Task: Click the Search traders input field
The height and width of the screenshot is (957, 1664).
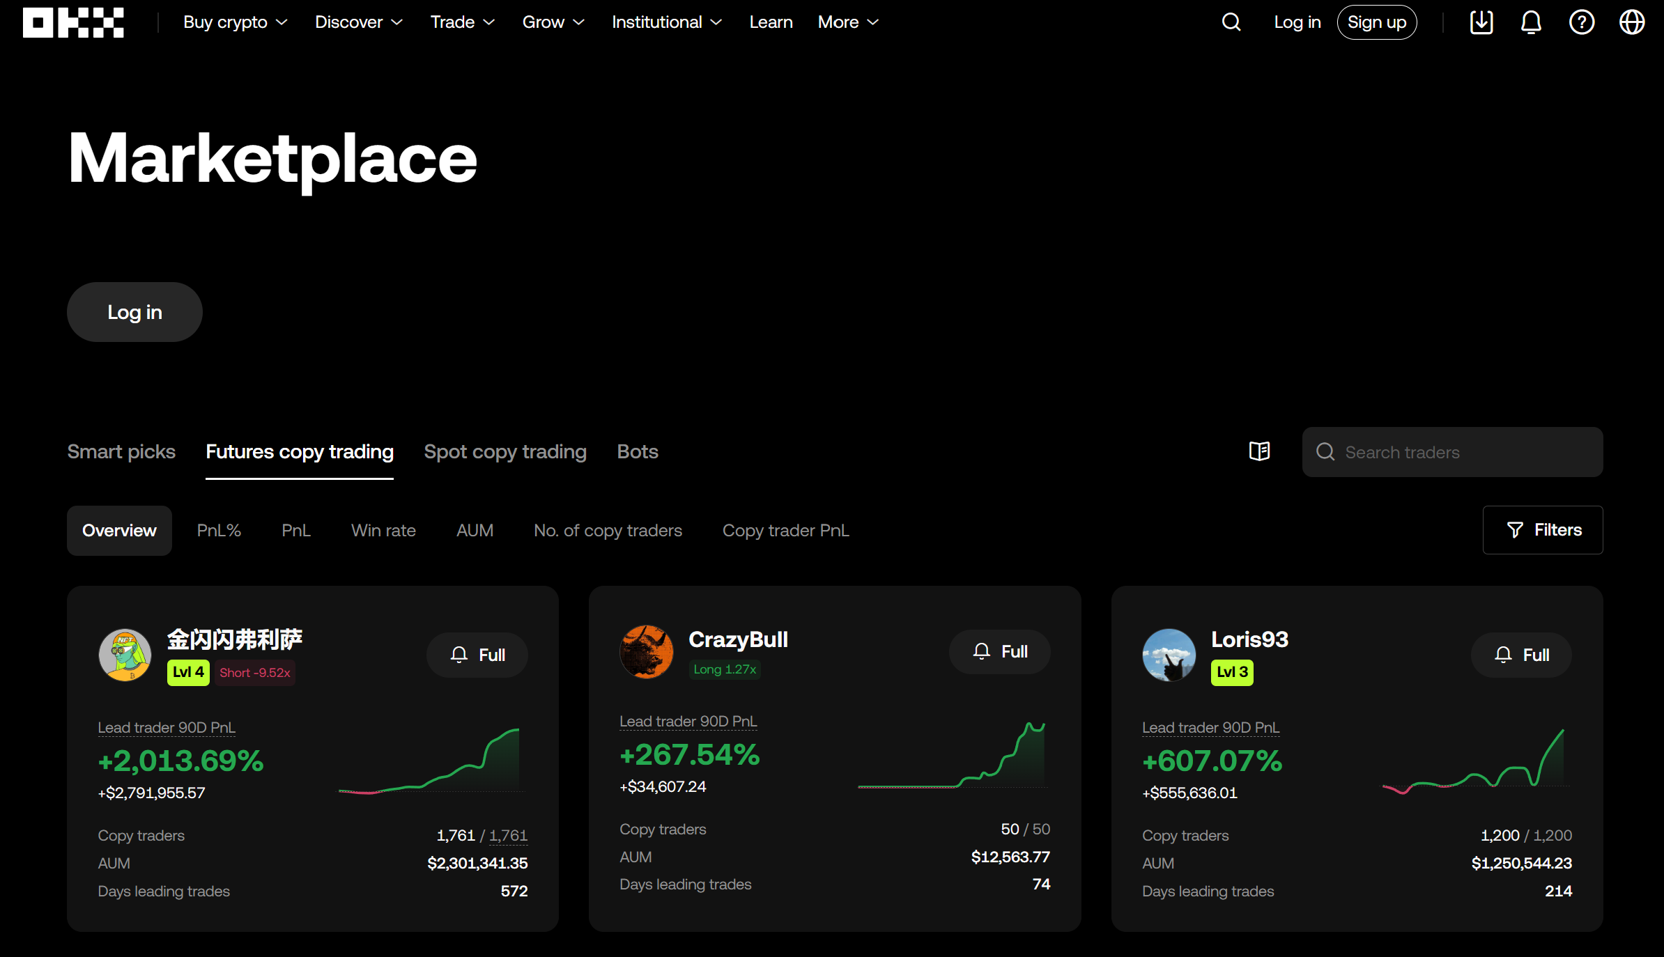Action: [x=1451, y=452]
